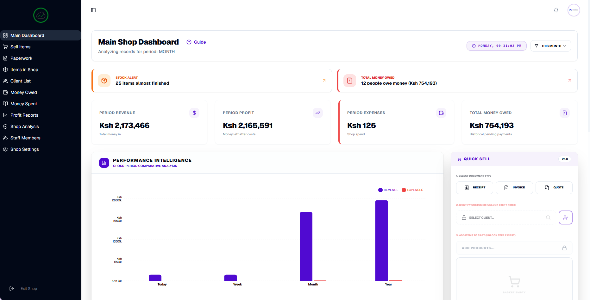This screenshot has width=590, height=300.
Task: Click the shop logo in the sidebar
Action: point(41,15)
